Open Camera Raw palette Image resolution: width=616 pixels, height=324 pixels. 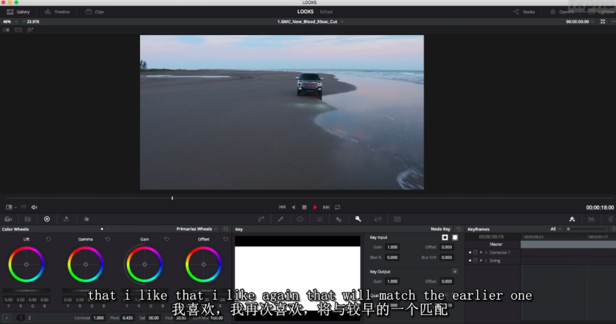tap(8, 219)
